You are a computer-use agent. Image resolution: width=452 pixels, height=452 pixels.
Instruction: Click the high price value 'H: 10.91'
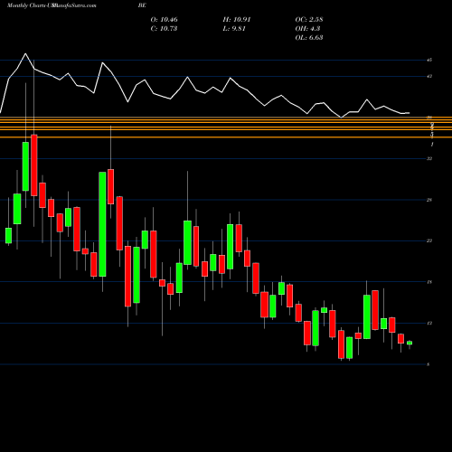coord(237,20)
